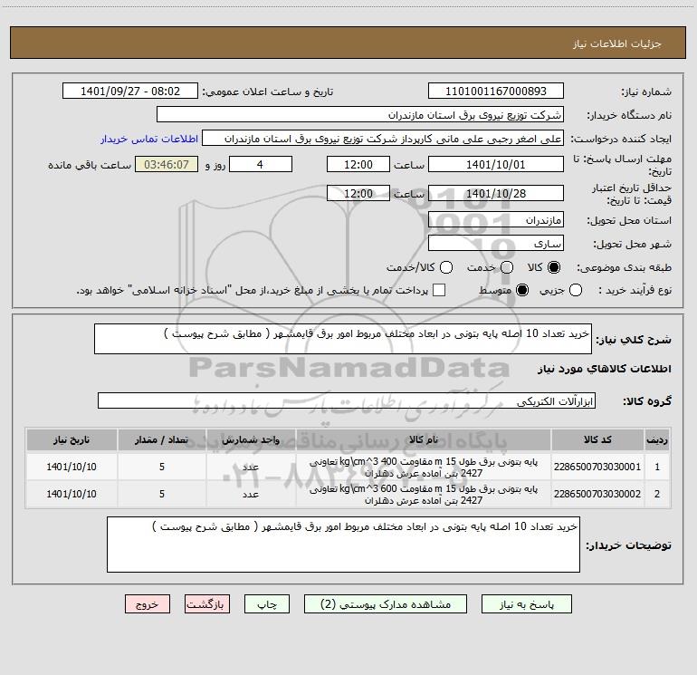Viewport: 697px width, 675px height.
Task: Click the ایجاد کننده درخواست field
Action: point(383,138)
